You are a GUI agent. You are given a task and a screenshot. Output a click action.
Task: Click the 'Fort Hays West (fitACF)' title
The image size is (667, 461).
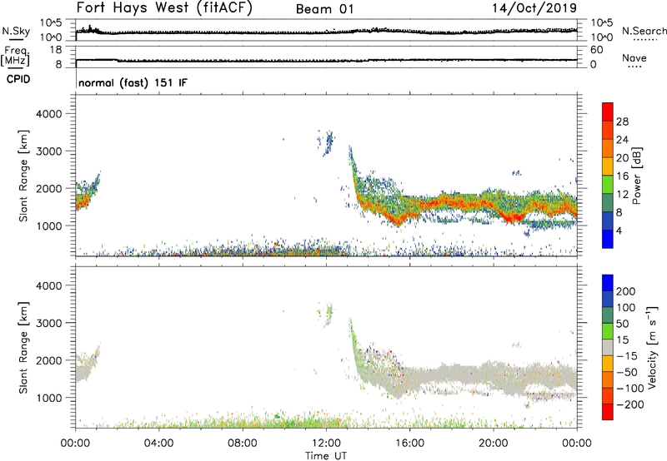click(163, 7)
